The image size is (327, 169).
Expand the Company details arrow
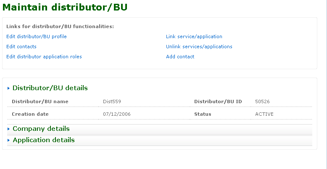point(8,129)
